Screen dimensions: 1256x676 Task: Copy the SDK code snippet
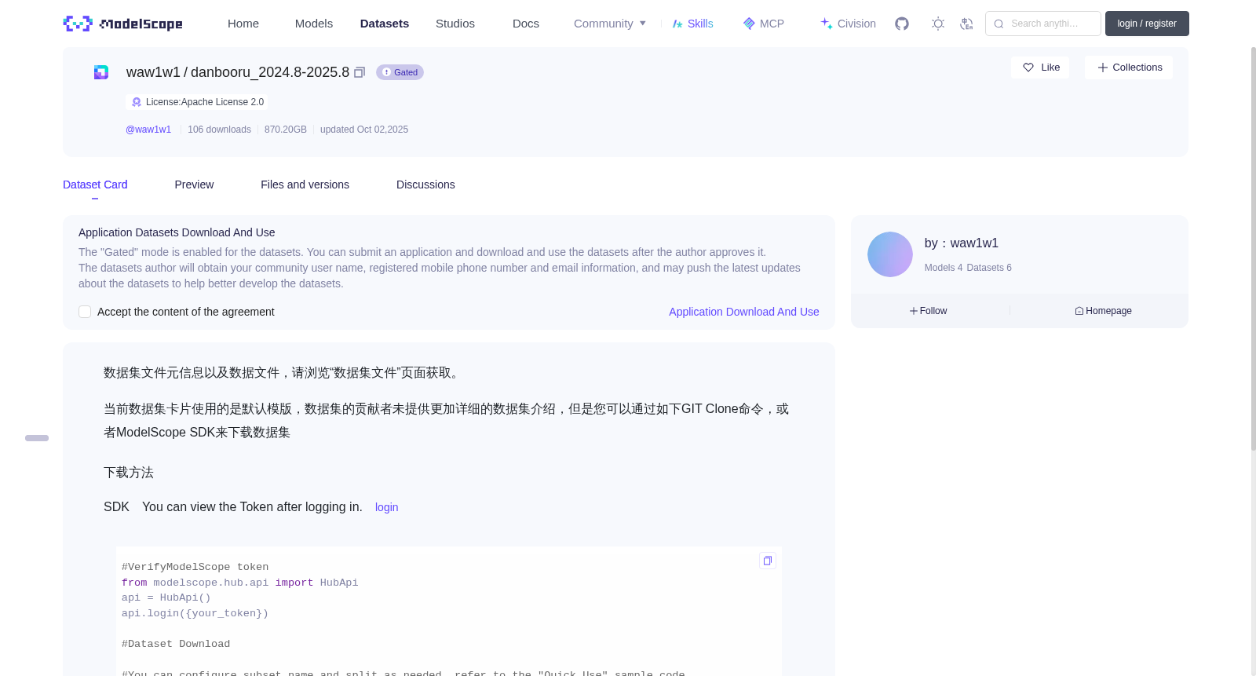tap(768, 561)
